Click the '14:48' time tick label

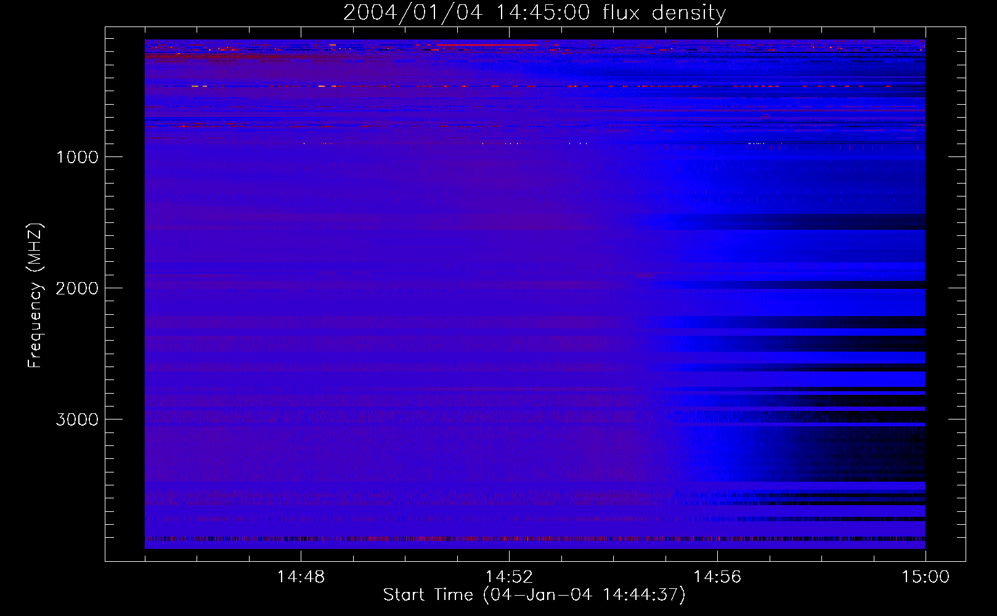point(301,577)
